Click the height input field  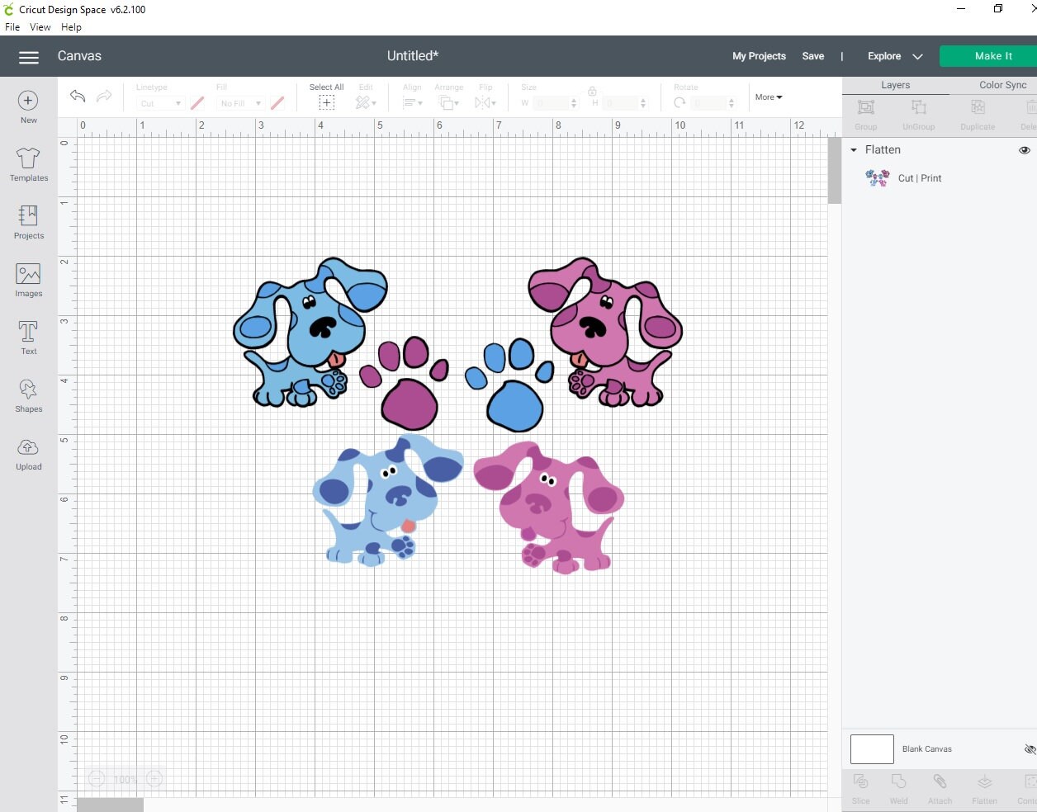pos(620,103)
